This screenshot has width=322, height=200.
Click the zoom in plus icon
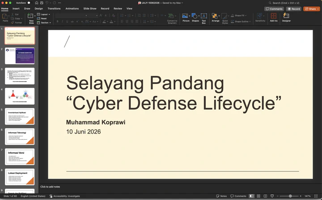point(301,196)
